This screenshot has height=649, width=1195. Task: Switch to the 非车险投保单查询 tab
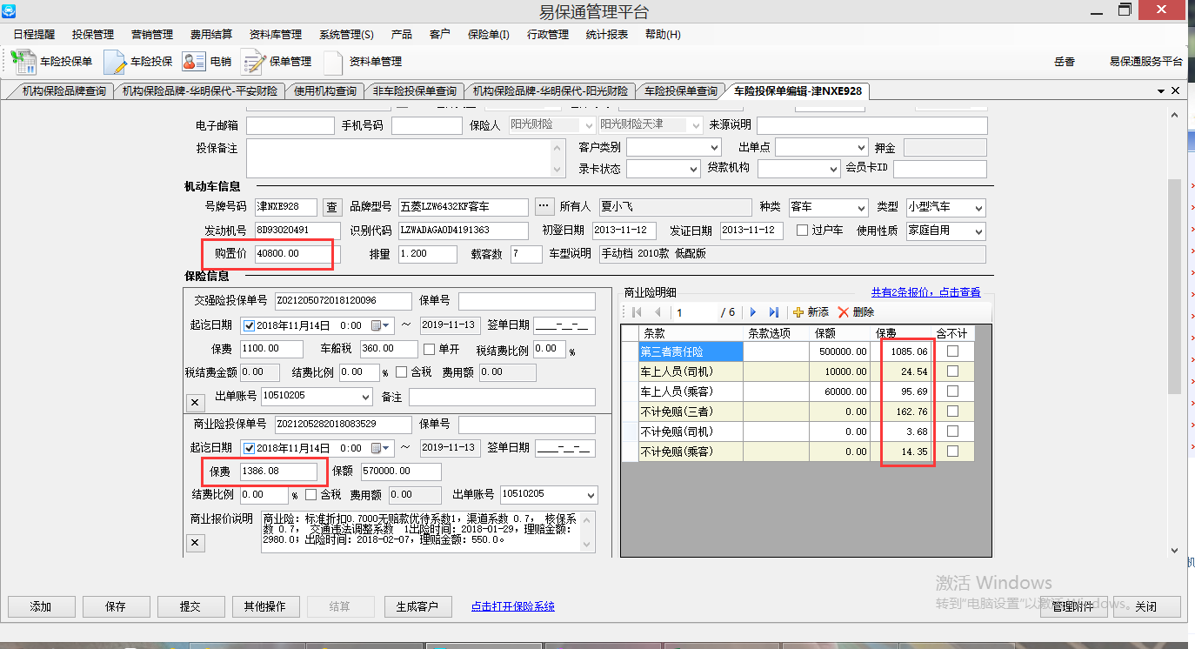click(415, 91)
